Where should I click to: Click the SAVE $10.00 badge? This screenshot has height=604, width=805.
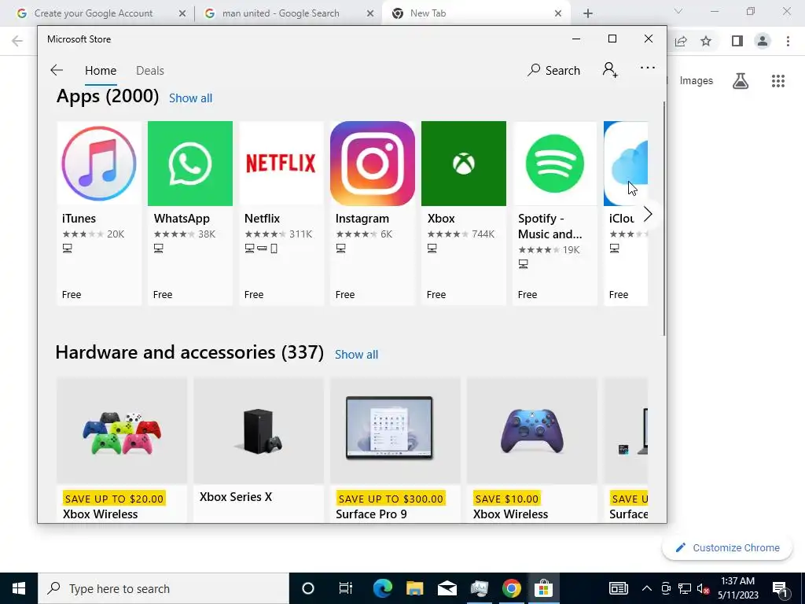pos(507,499)
